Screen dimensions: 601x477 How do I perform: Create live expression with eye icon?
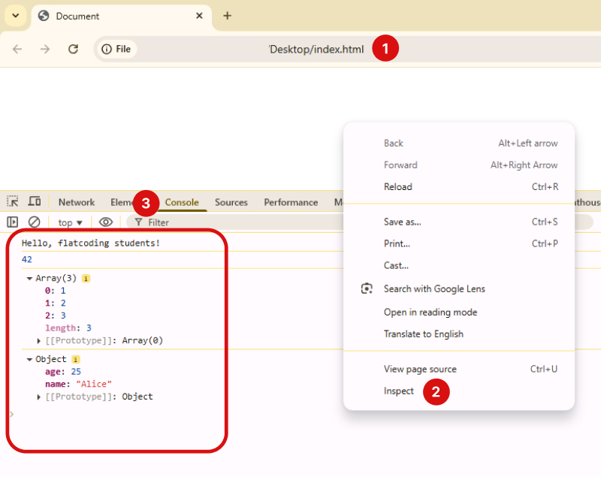pyautogui.click(x=106, y=222)
